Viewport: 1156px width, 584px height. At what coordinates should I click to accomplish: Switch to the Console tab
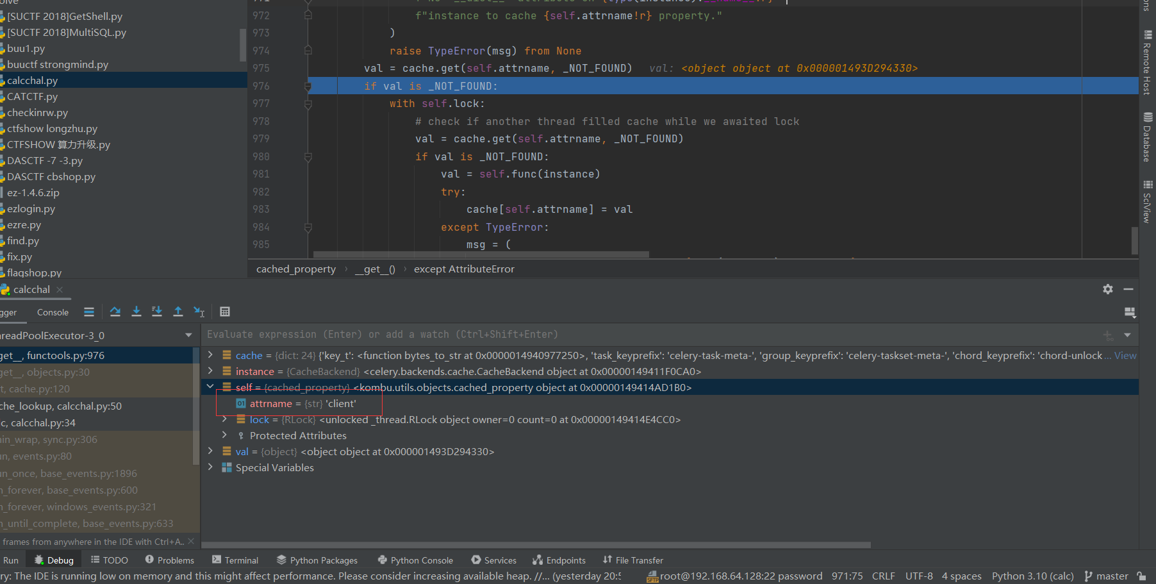[53, 312]
